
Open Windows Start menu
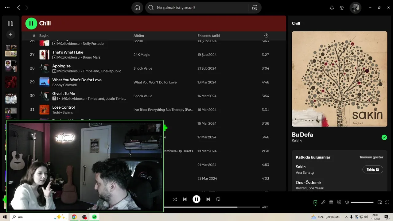pyautogui.click(x=5, y=217)
